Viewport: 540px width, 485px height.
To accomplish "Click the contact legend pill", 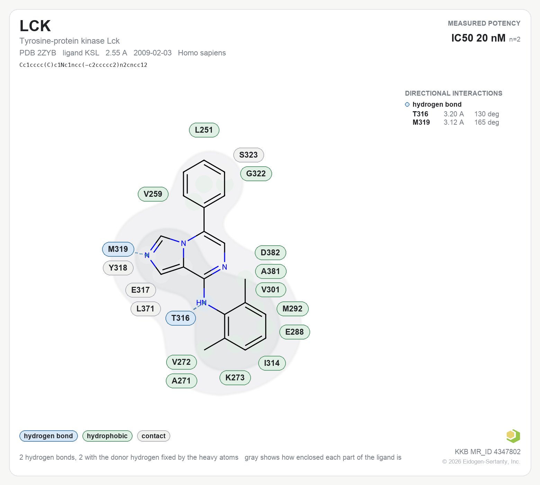I will 154,436.
